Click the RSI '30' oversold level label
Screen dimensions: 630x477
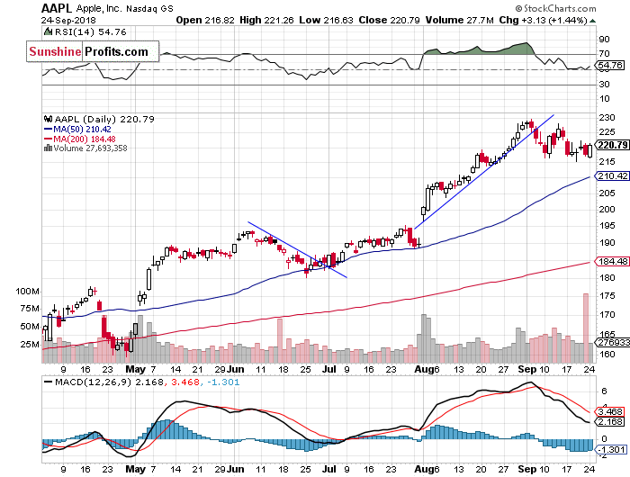point(604,85)
